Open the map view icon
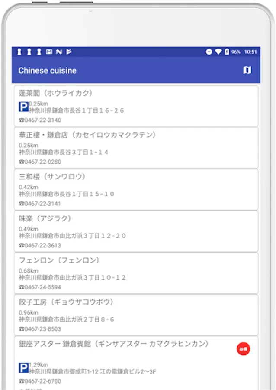This screenshot has width=276, height=390. coord(247,70)
